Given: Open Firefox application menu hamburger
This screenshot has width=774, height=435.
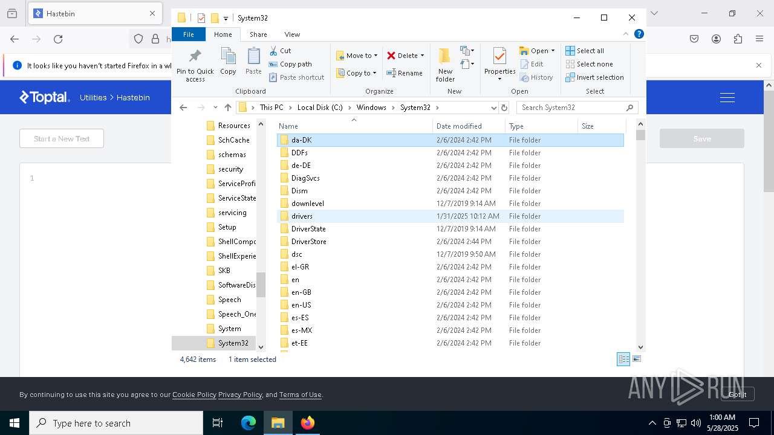Looking at the screenshot, I should [759, 39].
